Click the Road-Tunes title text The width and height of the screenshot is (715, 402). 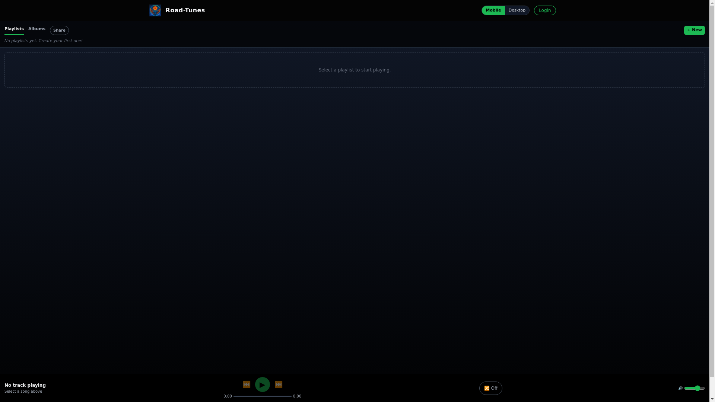tap(185, 10)
